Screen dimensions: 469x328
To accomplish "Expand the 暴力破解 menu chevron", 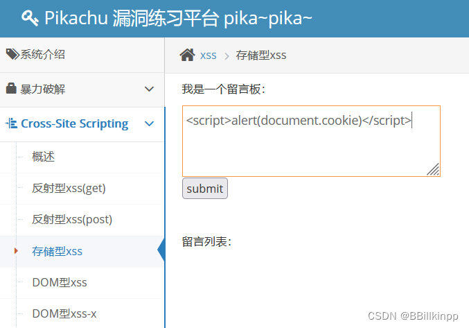I will pos(149,89).
